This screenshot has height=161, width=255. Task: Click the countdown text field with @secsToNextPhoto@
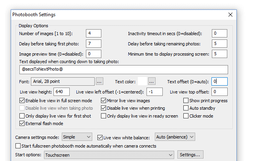124,69
